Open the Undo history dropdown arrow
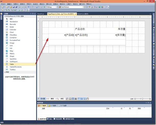The width and height of the screenshot is (156, 125). (x=31, y=7)
